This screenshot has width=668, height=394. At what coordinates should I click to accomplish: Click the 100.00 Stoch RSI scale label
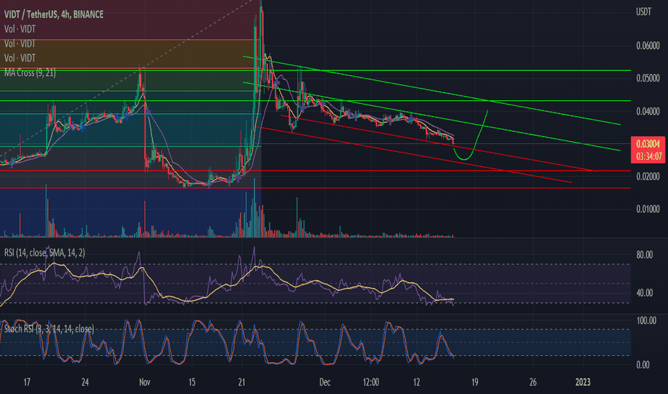pos(646,320)
